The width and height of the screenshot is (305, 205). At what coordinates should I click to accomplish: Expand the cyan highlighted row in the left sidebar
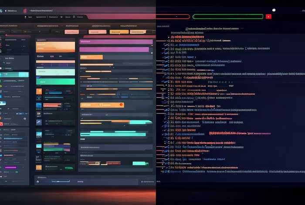[x=15, y=75]
